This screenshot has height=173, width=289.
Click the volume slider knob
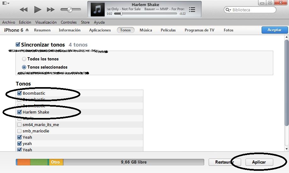(70, 9)
